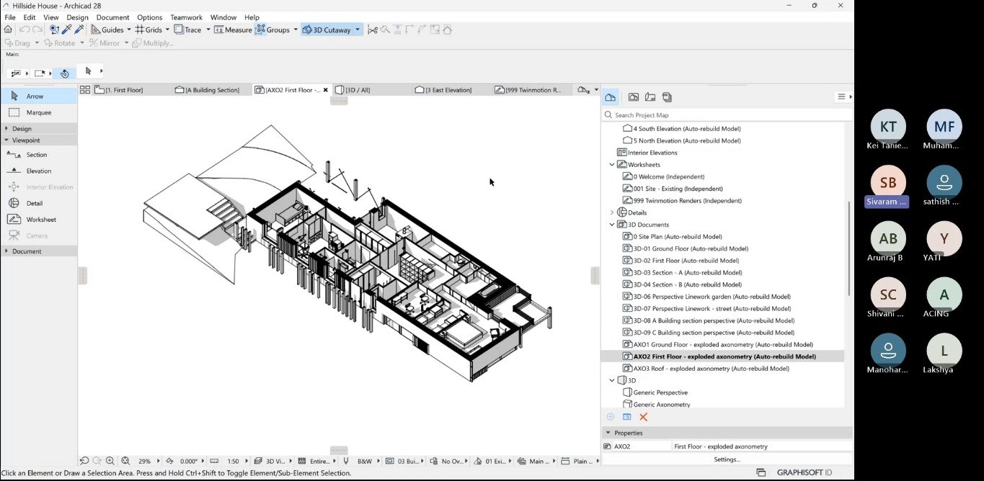Open the Publisher Sets icon in Navigator

667,97
